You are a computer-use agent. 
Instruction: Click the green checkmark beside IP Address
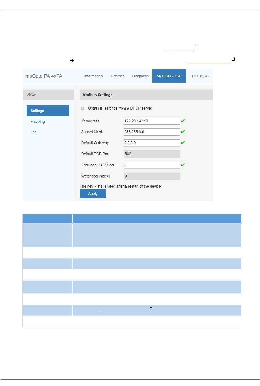(183, 121)
